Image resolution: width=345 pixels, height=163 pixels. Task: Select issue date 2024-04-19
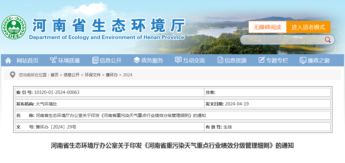coord(237,104)
